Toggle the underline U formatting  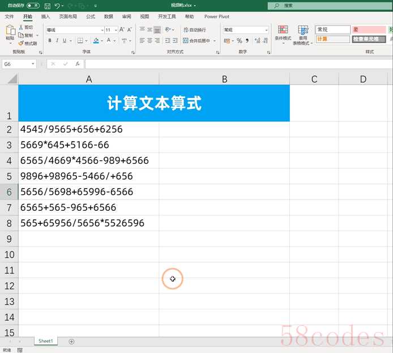tap(65, 41)
